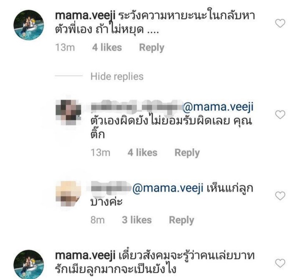Screen dimensions: 304x279
Task: Open @mama.veeji mention in second reply
Action: [x=168, y=188]
